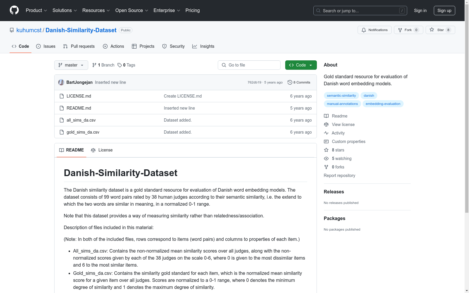Open the gold_sims_da.csv file

(x=83, y=132)
